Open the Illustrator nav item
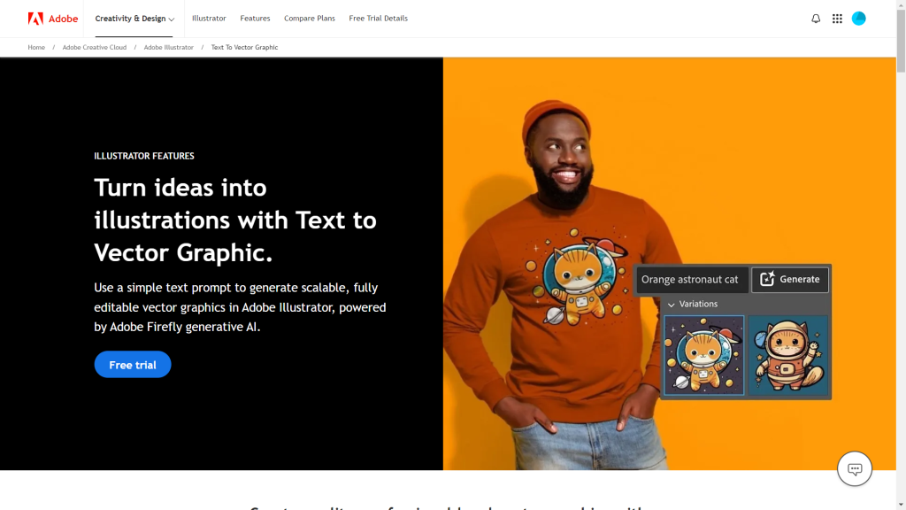906x510 pixels. point(209,19)
